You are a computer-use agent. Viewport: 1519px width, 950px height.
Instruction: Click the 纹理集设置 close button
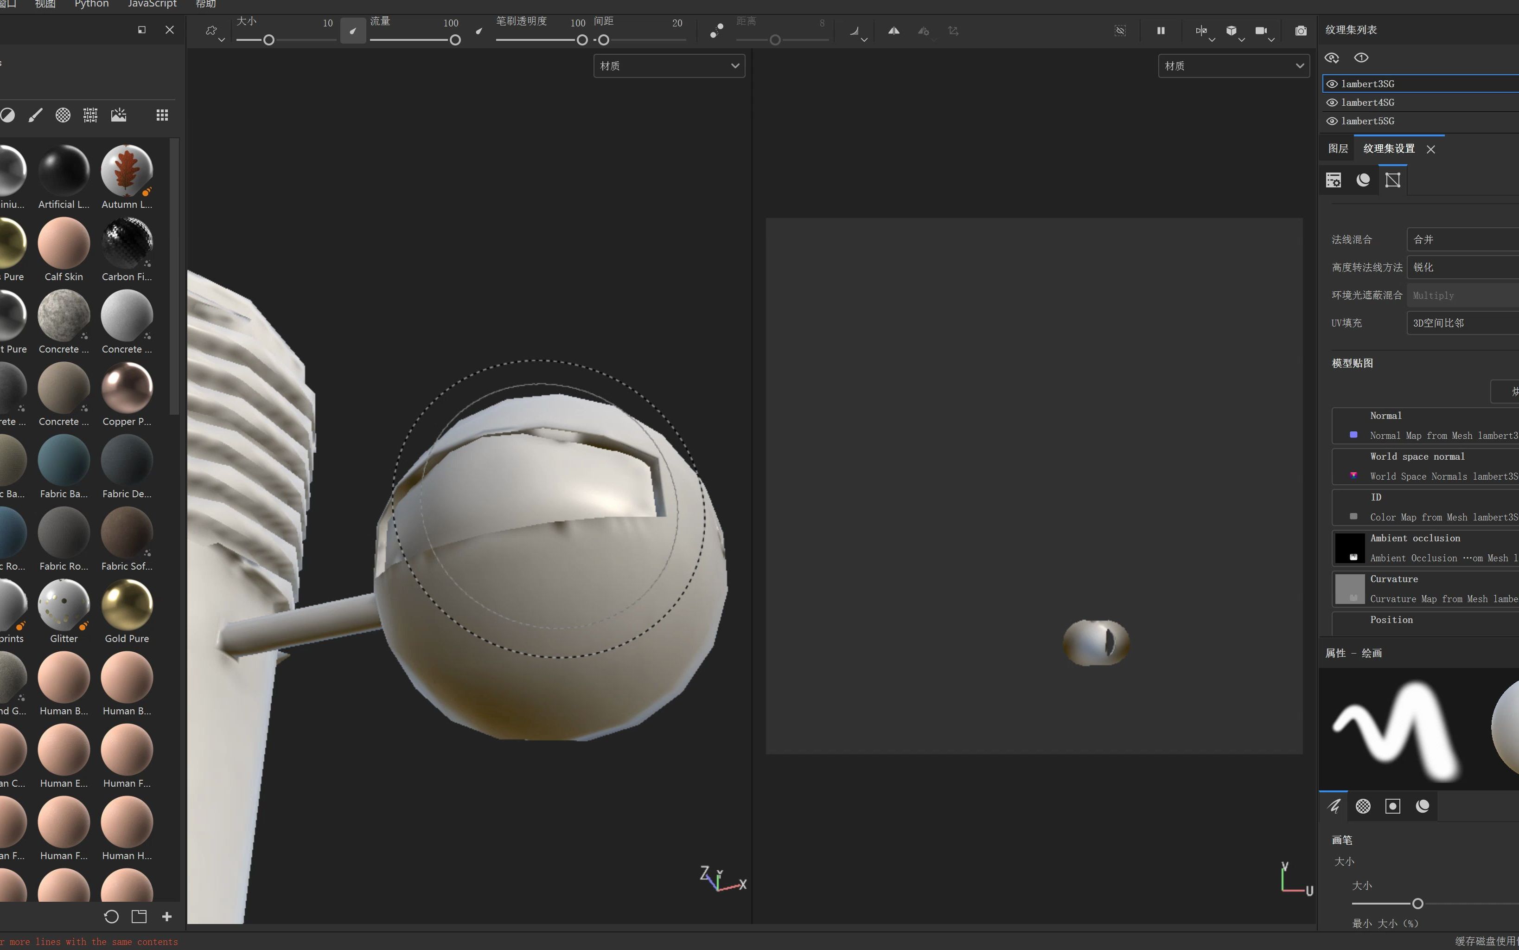point(1430,148)
